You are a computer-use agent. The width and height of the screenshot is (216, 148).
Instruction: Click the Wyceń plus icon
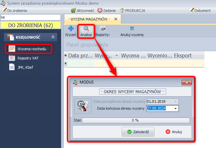[71, 28]
